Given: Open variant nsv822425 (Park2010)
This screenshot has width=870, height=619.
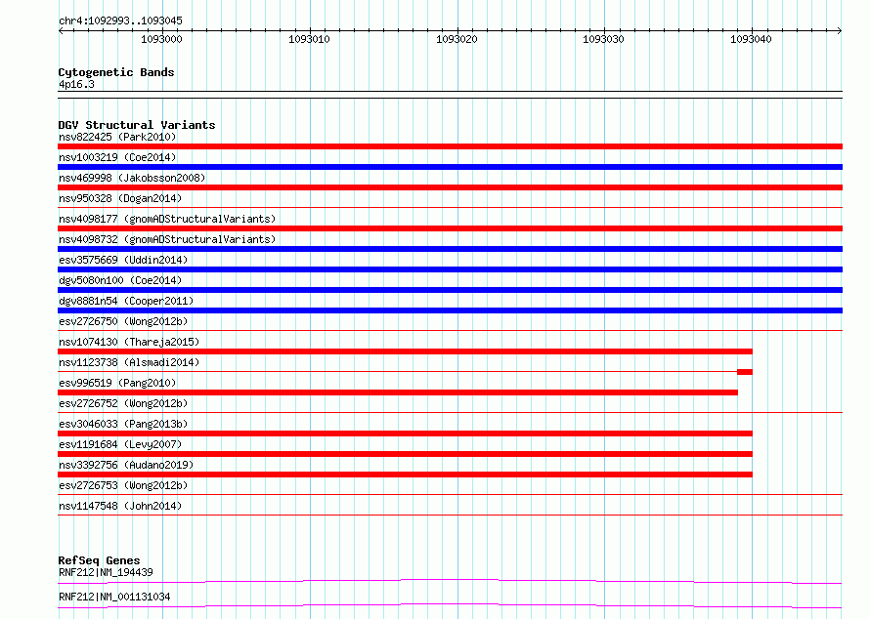Looking at the screenshot, I should [x=117, y=137].
